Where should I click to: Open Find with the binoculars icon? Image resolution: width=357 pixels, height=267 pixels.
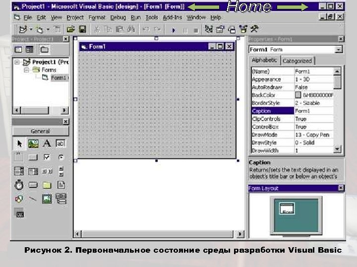point(131,29)
